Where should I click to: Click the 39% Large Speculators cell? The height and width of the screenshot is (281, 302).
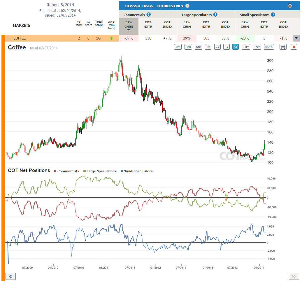coord(187,38)
